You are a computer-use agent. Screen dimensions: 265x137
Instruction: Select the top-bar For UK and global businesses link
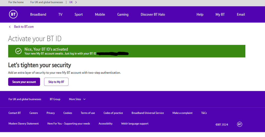[x=47, y=2]
